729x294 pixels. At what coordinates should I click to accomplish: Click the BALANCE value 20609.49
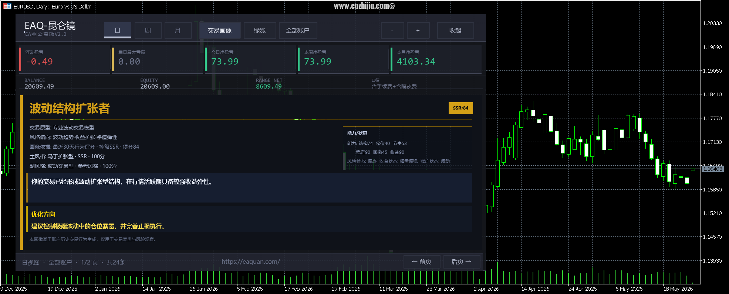[39, 86]
